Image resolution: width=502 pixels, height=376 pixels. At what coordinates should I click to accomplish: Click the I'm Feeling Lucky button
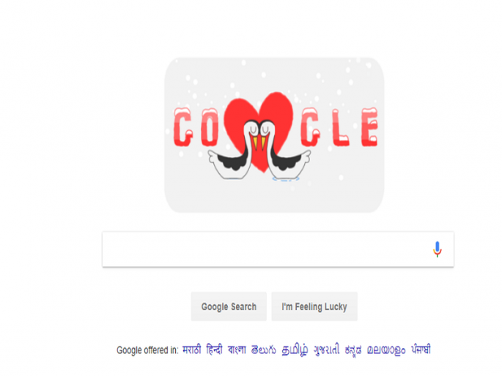click(314, 307)
